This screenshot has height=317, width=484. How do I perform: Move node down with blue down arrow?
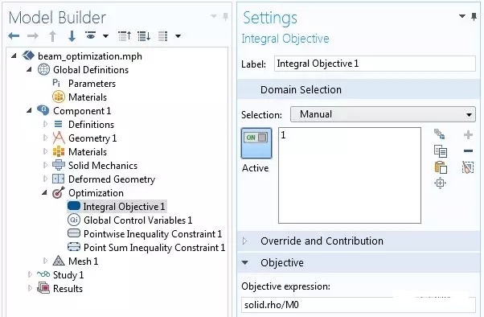[x=72, y=36]
